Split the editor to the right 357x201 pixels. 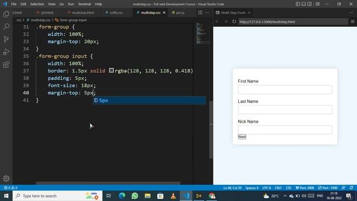coord(200,12)
